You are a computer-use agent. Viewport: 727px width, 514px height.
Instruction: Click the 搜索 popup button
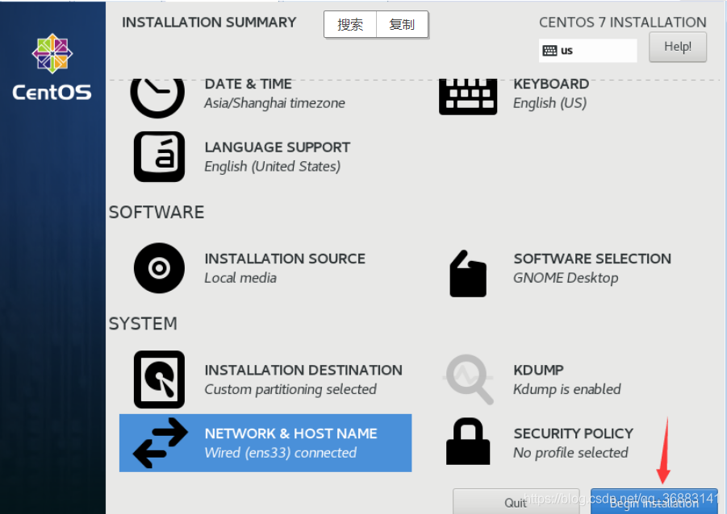pos(350,24)
